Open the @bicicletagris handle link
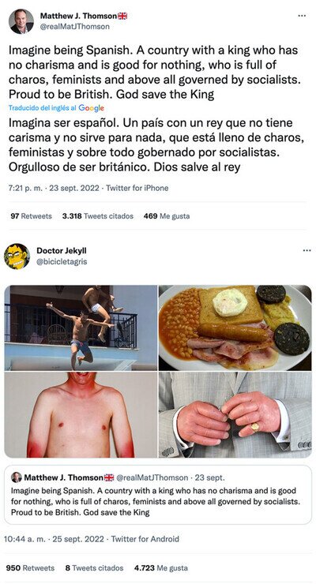The width and height of the screenshot is (316, 584). [62, 261]
